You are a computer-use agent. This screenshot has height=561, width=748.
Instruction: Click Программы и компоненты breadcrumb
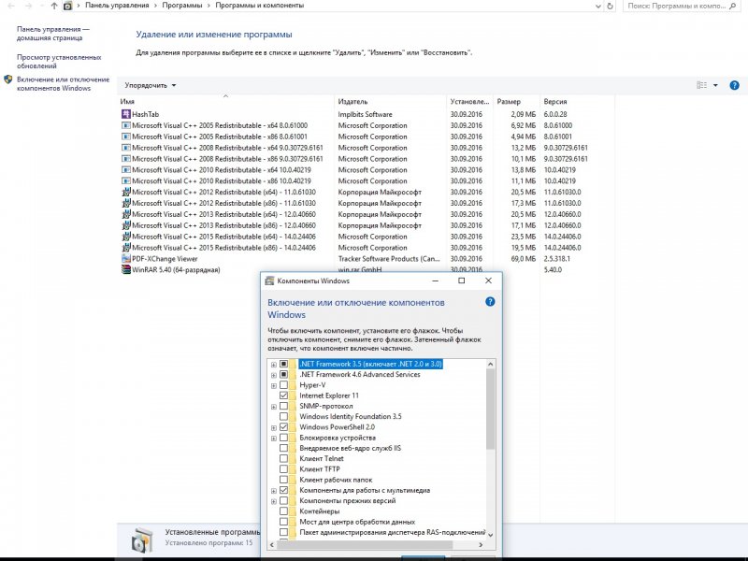pos(260,6)
